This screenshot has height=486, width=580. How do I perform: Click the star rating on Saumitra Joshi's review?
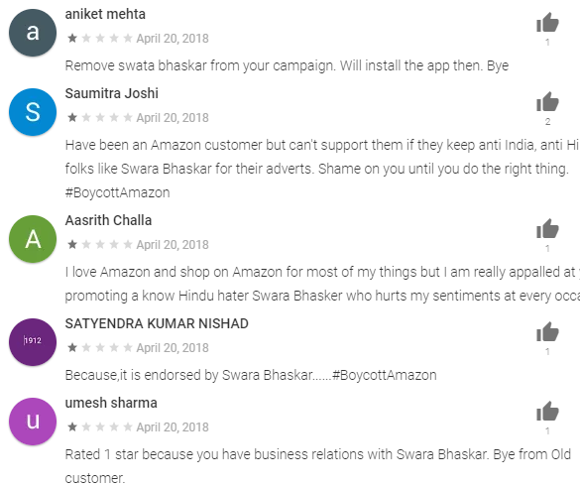100,117
